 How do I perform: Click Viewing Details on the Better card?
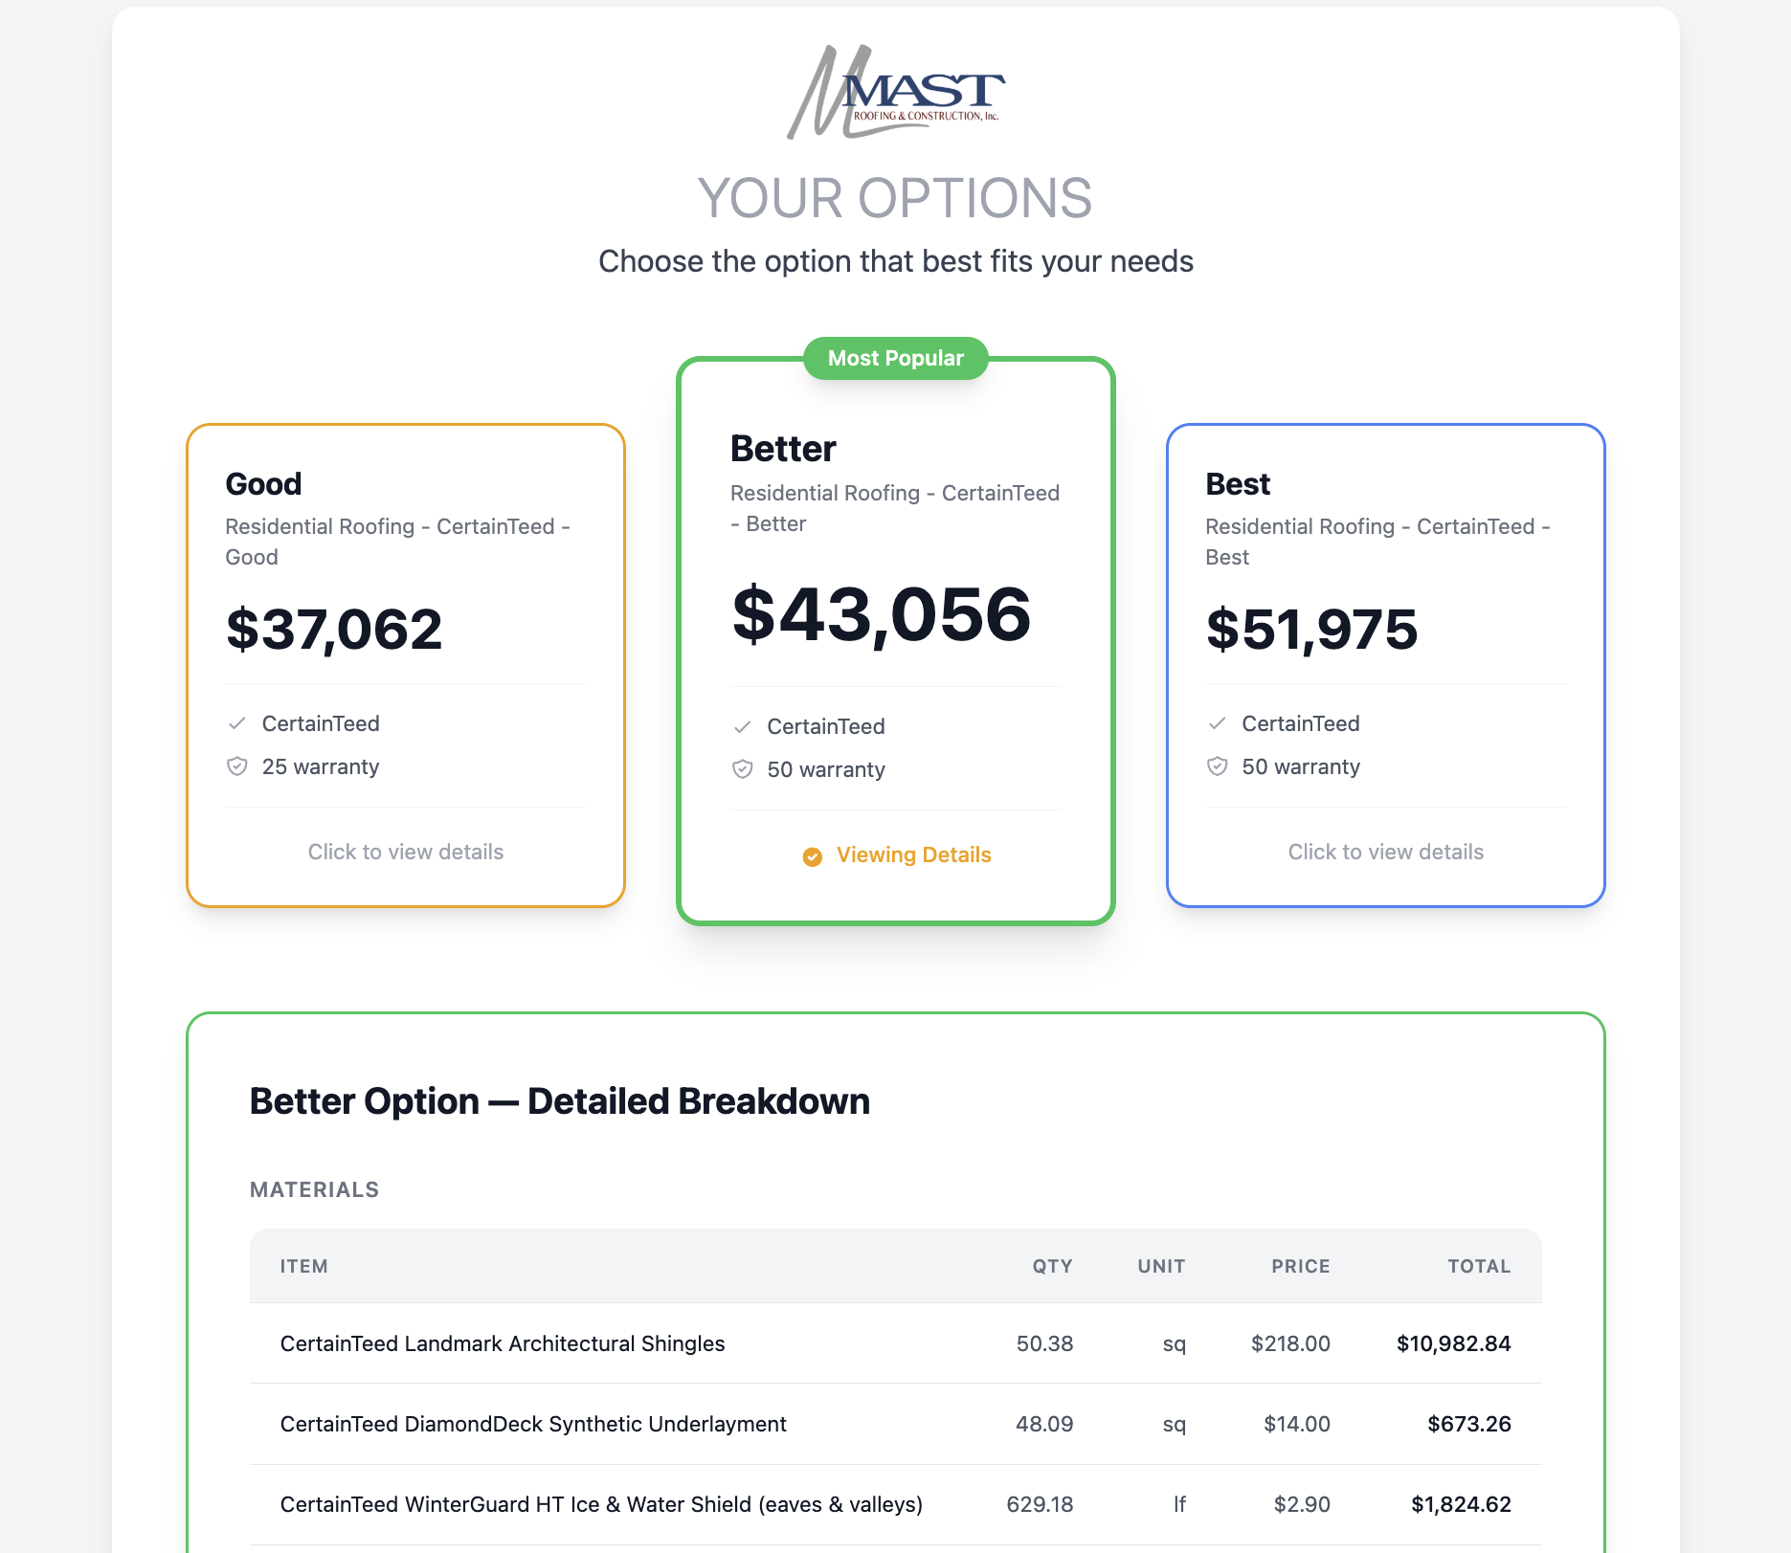click(913, 854)
